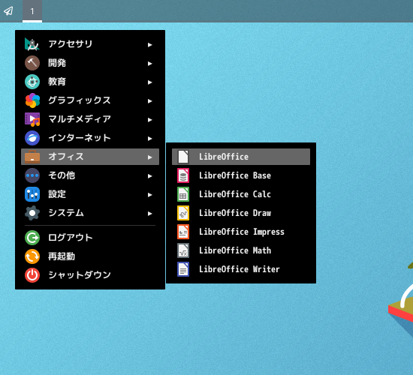Expand the 開発 submenu arrow
The image size is (413, 375).
coord(150,64)
